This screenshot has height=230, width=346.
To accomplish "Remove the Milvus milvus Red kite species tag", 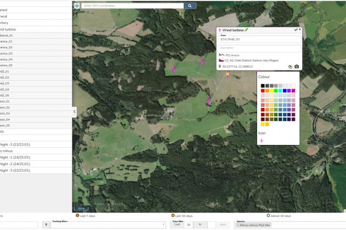I will tap(237, 225).
